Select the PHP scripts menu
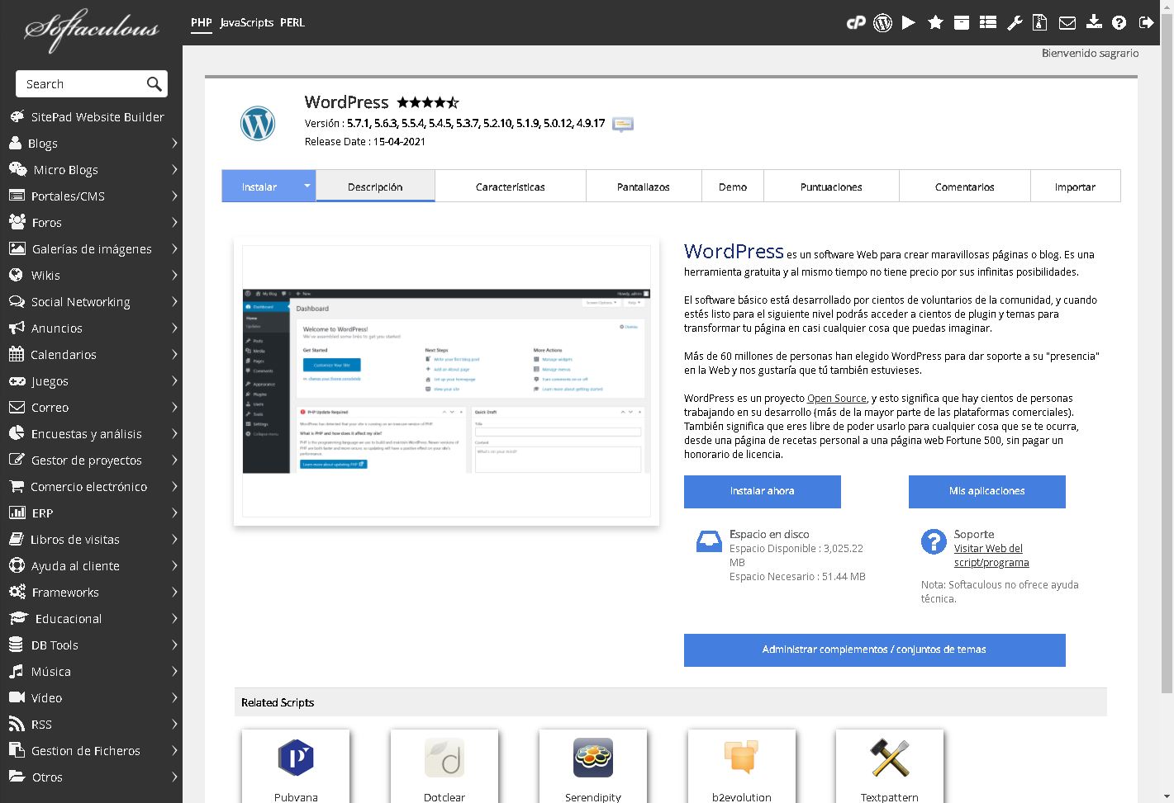 point(202,22)
